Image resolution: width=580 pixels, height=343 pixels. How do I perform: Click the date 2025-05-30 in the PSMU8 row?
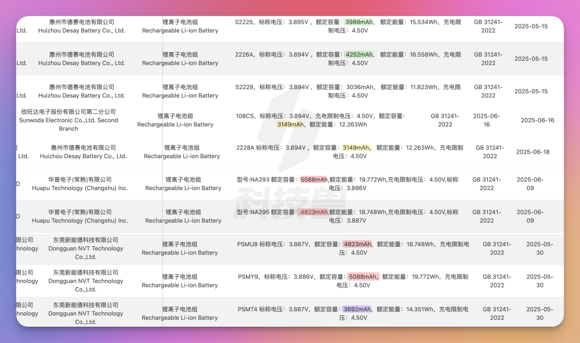tap(539, 249)
